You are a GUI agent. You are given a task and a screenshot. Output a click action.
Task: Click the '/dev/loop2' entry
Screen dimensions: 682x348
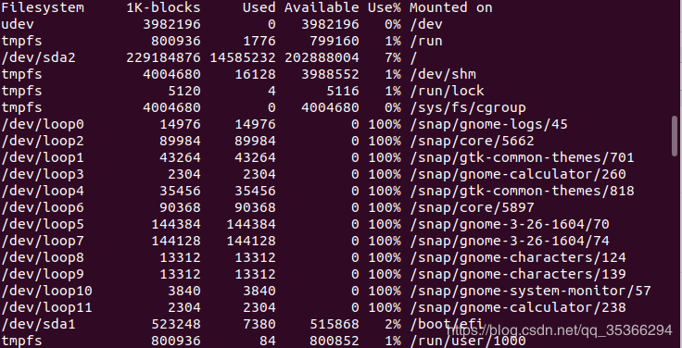(x=43, y=141)
